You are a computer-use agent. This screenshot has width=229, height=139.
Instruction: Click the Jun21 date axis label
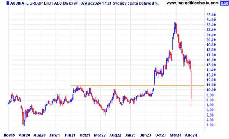[x=70, y=135]
